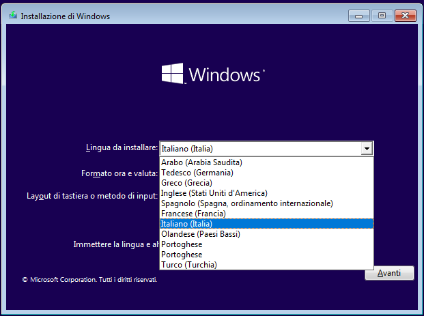Select the highlighted Italiano (Italia) list entry
The image size is (424, 316).
point(266,224)
